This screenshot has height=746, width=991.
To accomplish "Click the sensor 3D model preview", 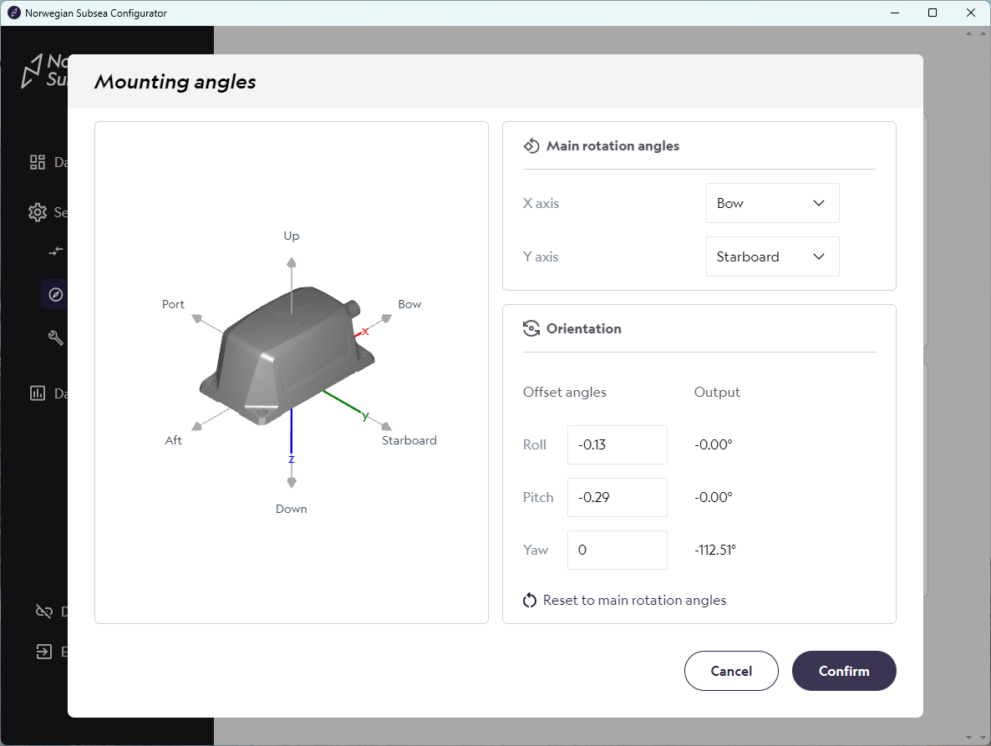I will (x=287, y=356).
